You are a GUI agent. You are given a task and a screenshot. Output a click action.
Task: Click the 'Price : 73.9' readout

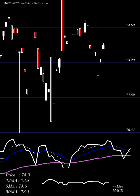click(x=18, y=175)
